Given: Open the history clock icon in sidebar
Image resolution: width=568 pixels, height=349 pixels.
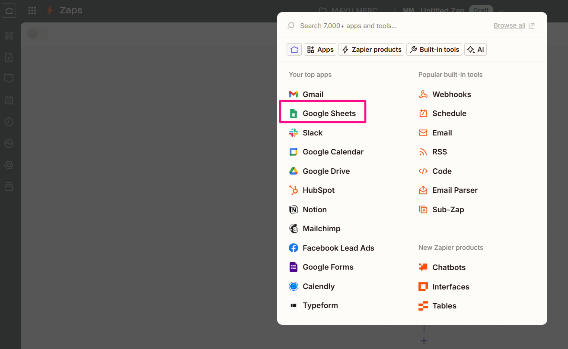Looking at the screenshot, I should point(9,122).
